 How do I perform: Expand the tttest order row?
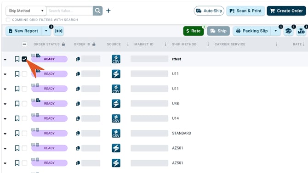coord(5,60)
